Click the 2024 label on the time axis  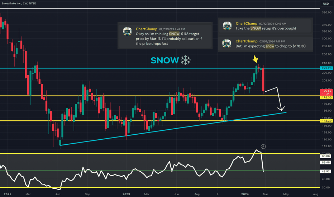[x=245, y=194]
